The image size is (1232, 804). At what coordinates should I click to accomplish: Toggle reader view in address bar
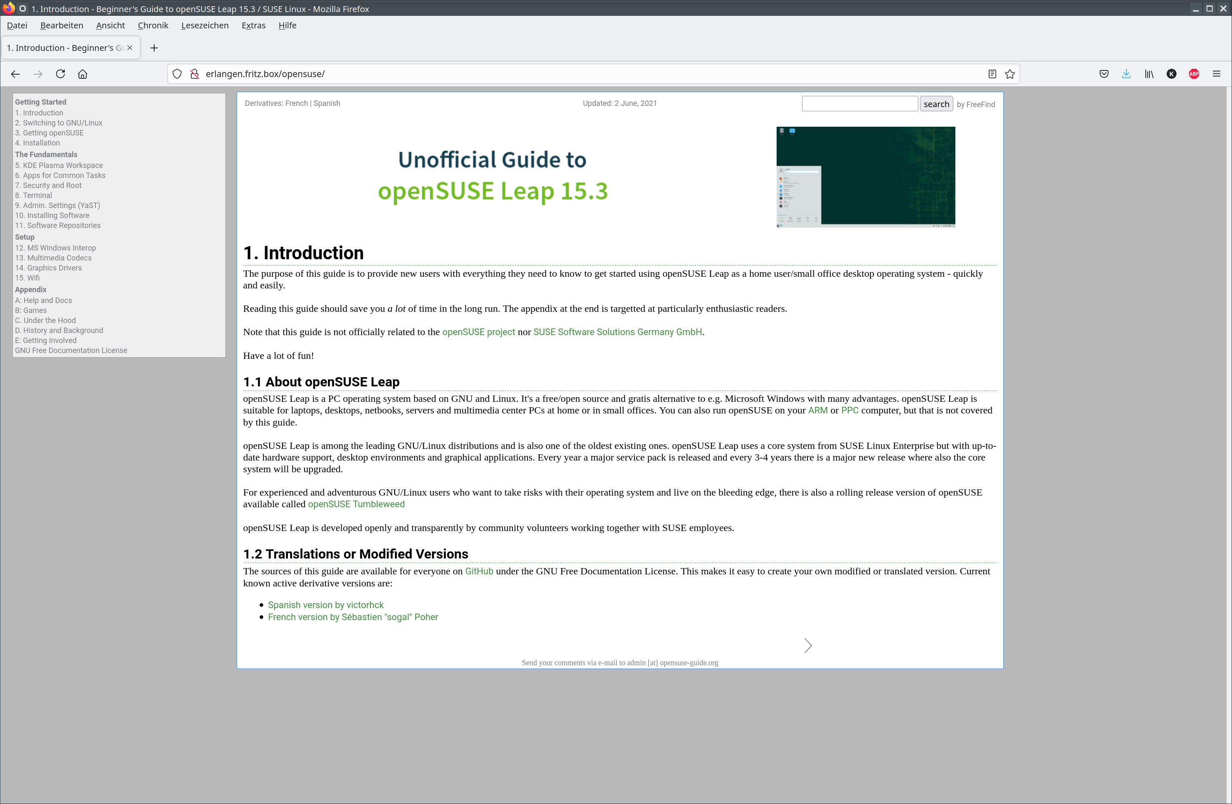pyautogui.click(x=992, y=74)
